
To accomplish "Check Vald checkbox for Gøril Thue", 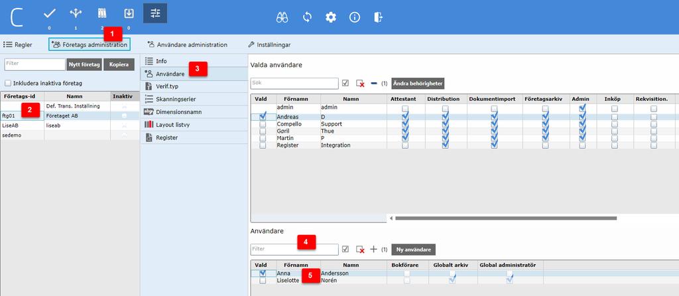I will [x=263, y=131].
